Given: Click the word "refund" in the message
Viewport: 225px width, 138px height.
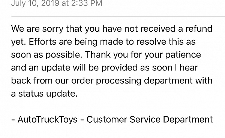Looking at the screenshot, I should [199, 28].
